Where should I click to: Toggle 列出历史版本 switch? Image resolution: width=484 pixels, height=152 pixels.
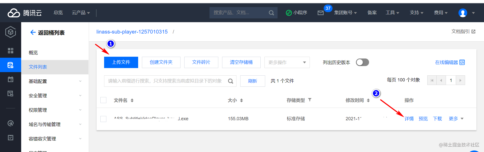point(362,62)
